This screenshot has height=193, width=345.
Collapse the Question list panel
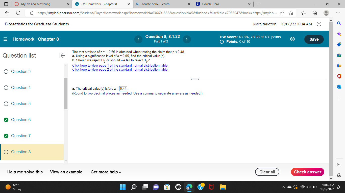pyautogui.click(x=62, y=56)
